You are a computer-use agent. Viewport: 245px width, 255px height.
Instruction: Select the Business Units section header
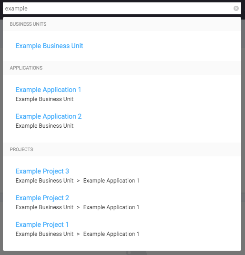click(x=28, y=24)
